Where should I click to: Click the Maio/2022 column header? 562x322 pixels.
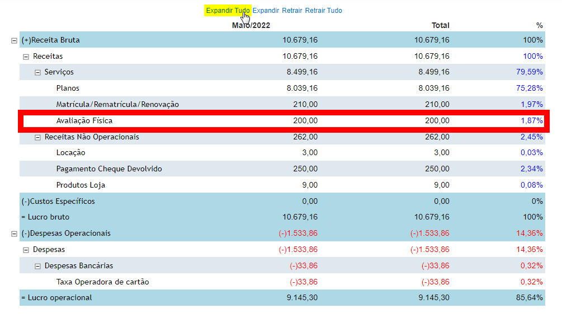point(251,25)
